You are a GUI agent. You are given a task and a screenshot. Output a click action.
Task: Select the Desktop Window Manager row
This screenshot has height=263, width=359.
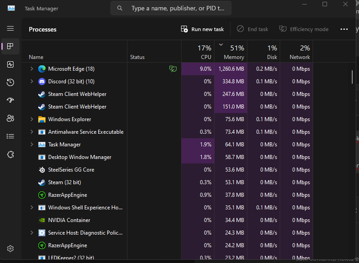(x=80, y=157)
